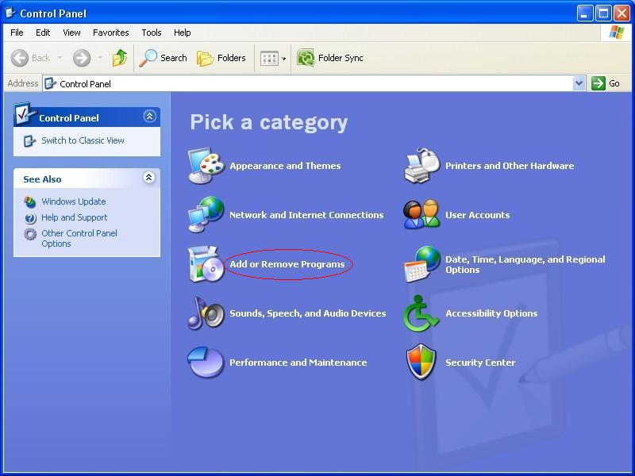The image size is (635, 476).
Task: Open the Add or Remove Programs disc icon
Action: [x=206, y=264]
